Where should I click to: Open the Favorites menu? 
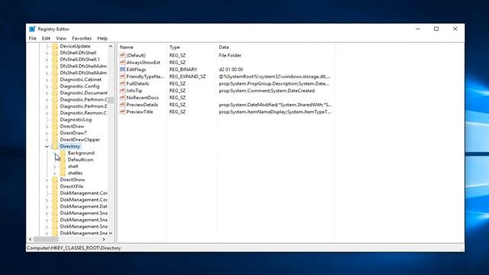click(x=82, y=38)
